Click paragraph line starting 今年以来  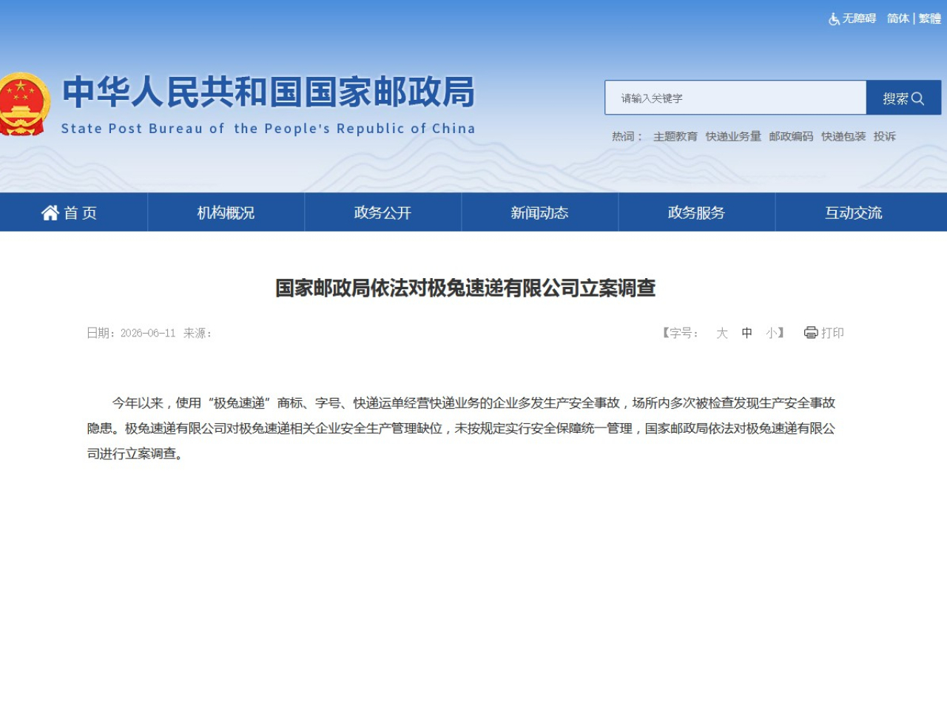tap(473, 402)
